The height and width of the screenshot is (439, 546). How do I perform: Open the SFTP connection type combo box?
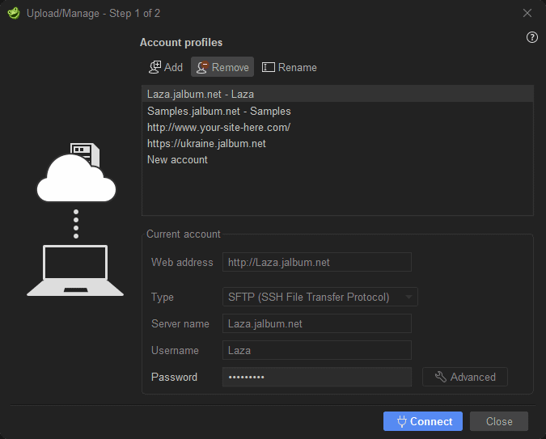(320, 297)
